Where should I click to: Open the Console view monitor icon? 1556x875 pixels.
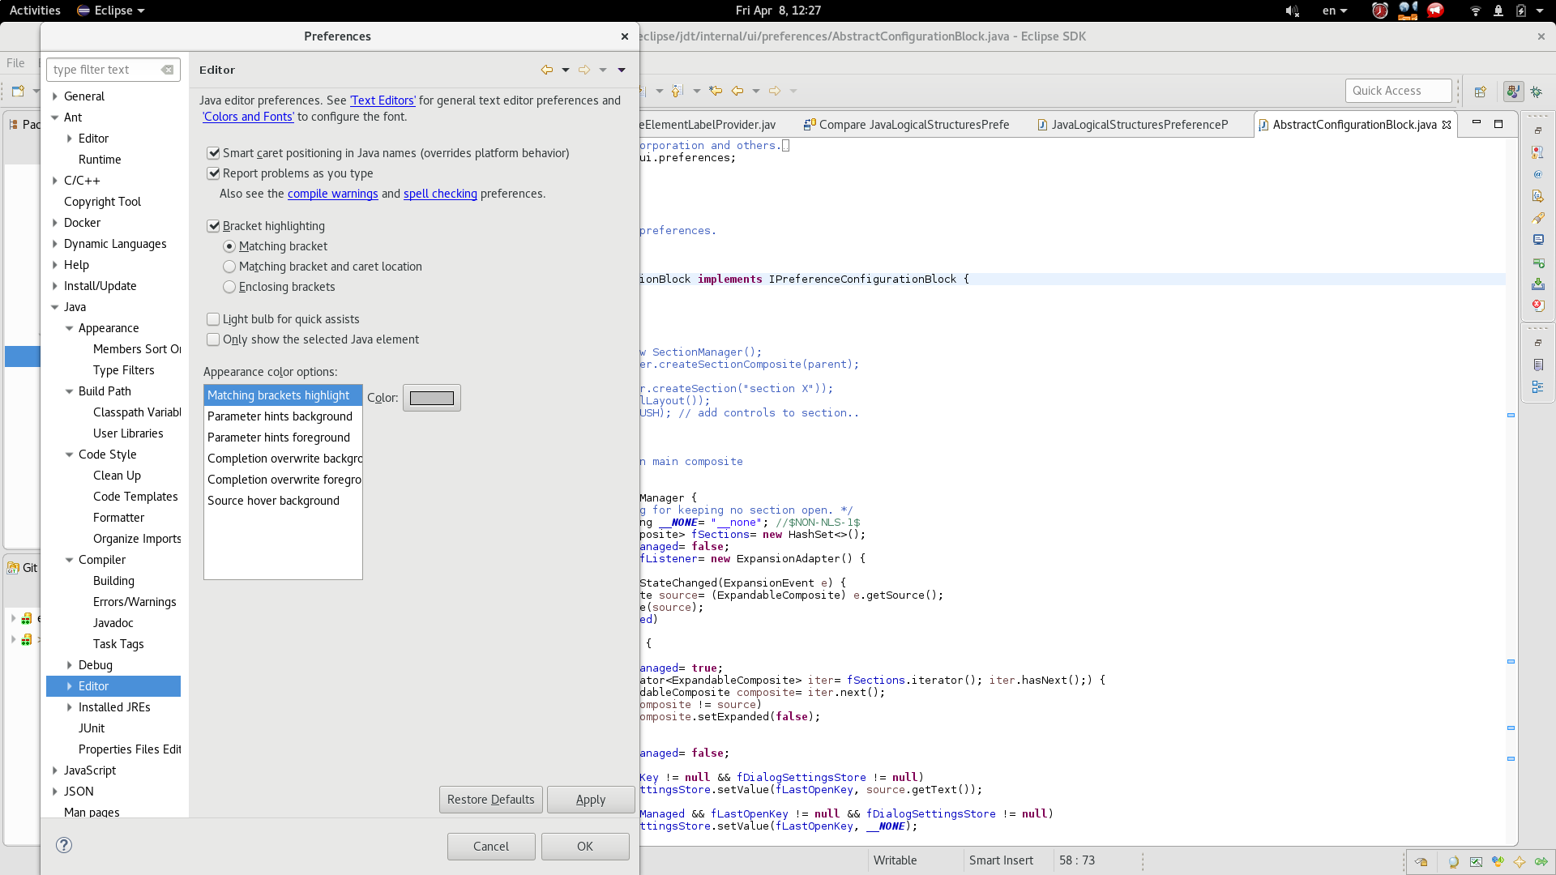(1537, 240)
